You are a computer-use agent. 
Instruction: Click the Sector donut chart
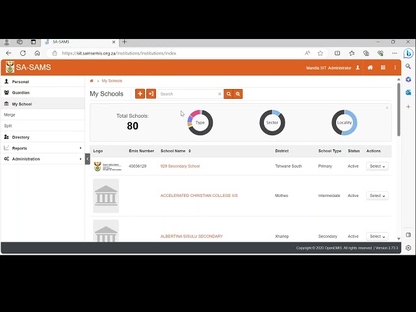(x=272, y=123)
